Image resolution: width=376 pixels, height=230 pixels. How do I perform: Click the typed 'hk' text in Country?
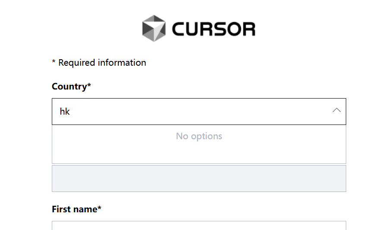coord(65,112)
